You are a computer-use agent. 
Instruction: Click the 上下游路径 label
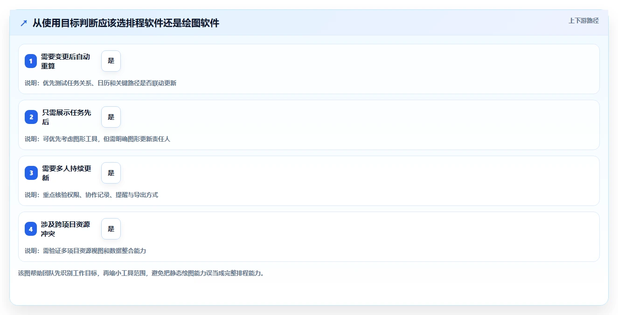tap(583, 21)
